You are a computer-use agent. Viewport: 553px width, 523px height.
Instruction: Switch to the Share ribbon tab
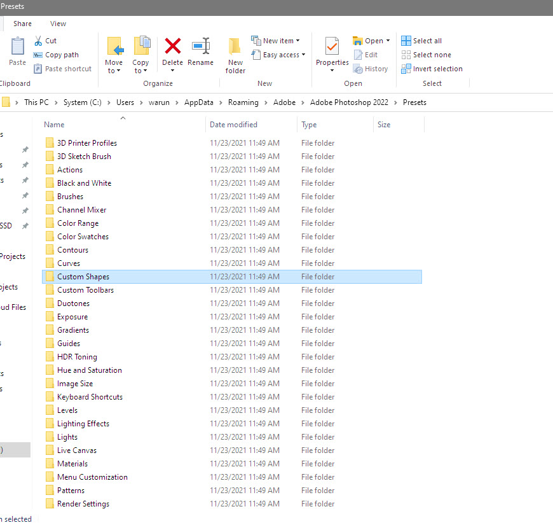point(22,24)
